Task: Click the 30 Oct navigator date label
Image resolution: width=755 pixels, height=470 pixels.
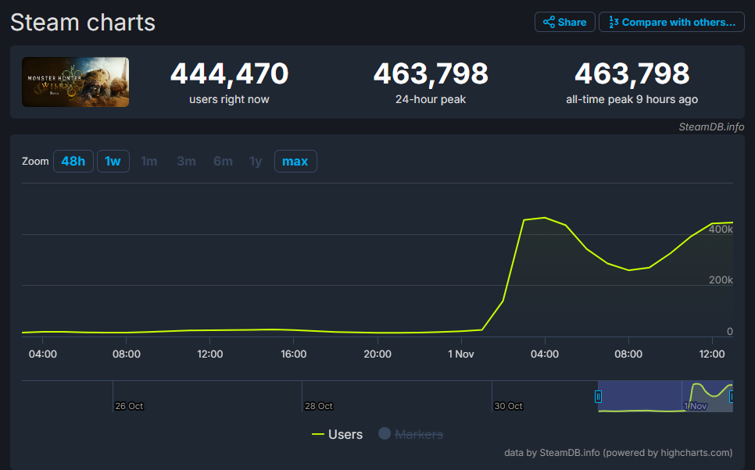Action: click(509, 406)
